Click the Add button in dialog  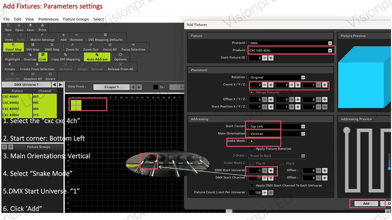[366, 204]
